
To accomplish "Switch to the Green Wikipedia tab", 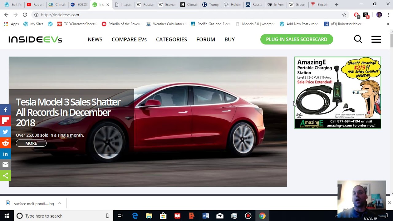I will [x=297, y=5].
